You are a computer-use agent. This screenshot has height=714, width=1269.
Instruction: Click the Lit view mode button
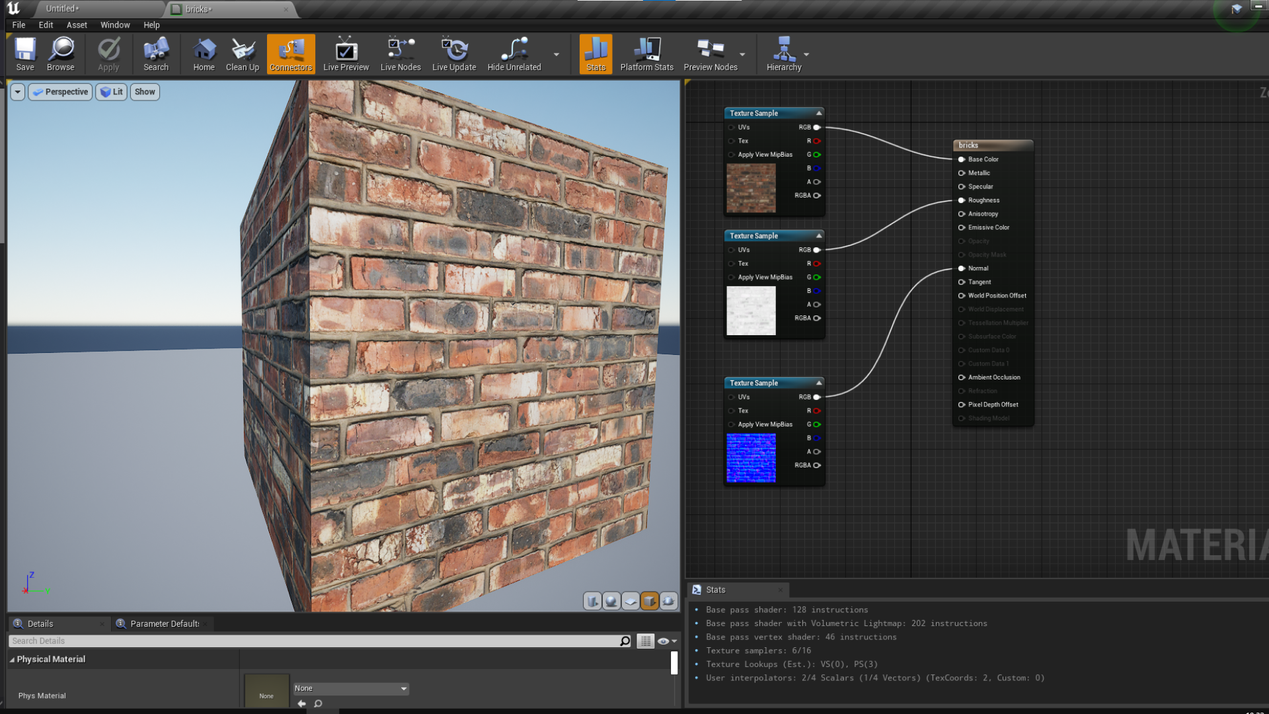[112, 92]
